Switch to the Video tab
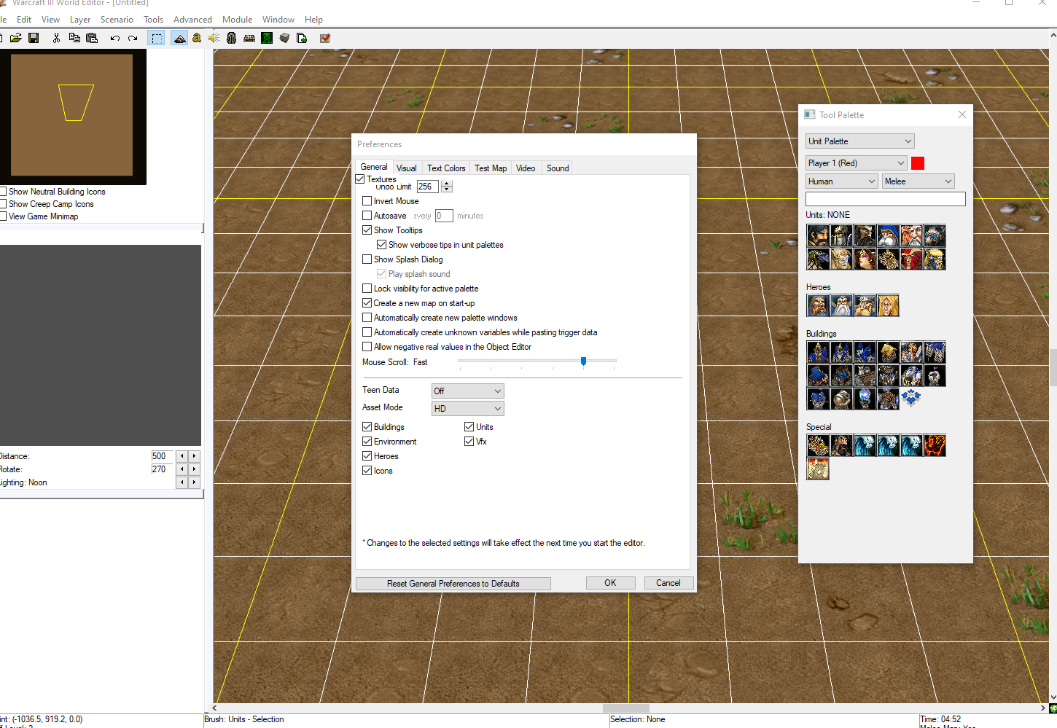1057x728 pixels. 526,168
